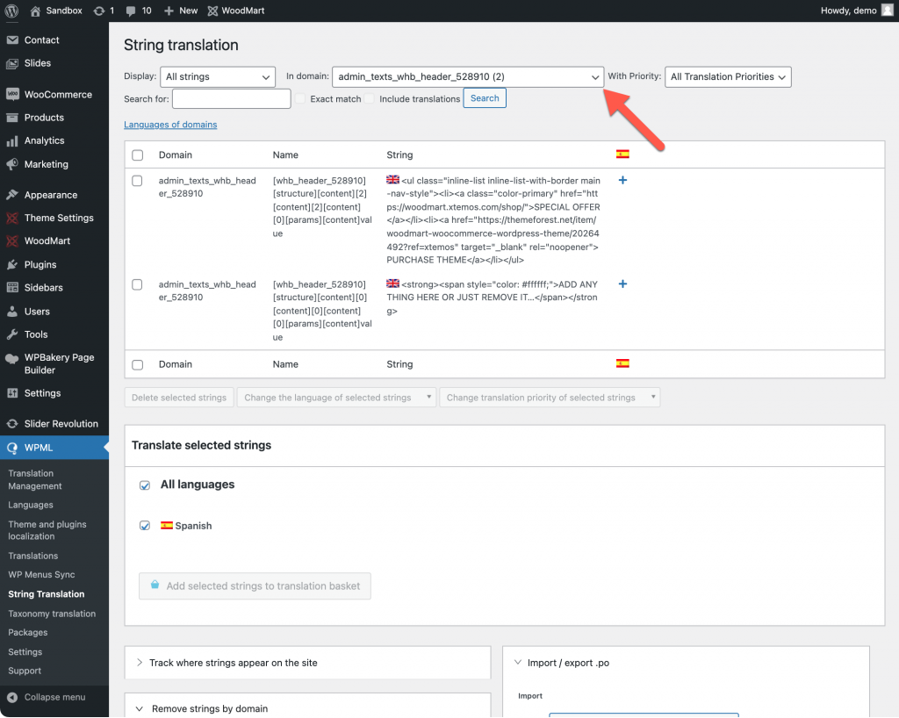Open Theme and plugins localization
Viewport: 899px width, 718px height.
click(47, 530)
